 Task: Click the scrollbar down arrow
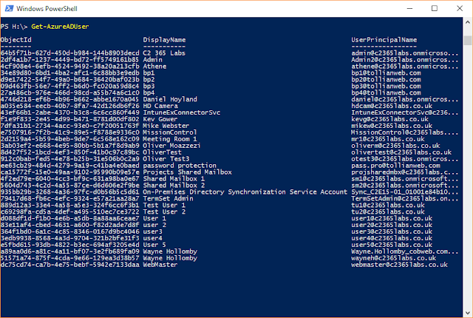(468, 313)
